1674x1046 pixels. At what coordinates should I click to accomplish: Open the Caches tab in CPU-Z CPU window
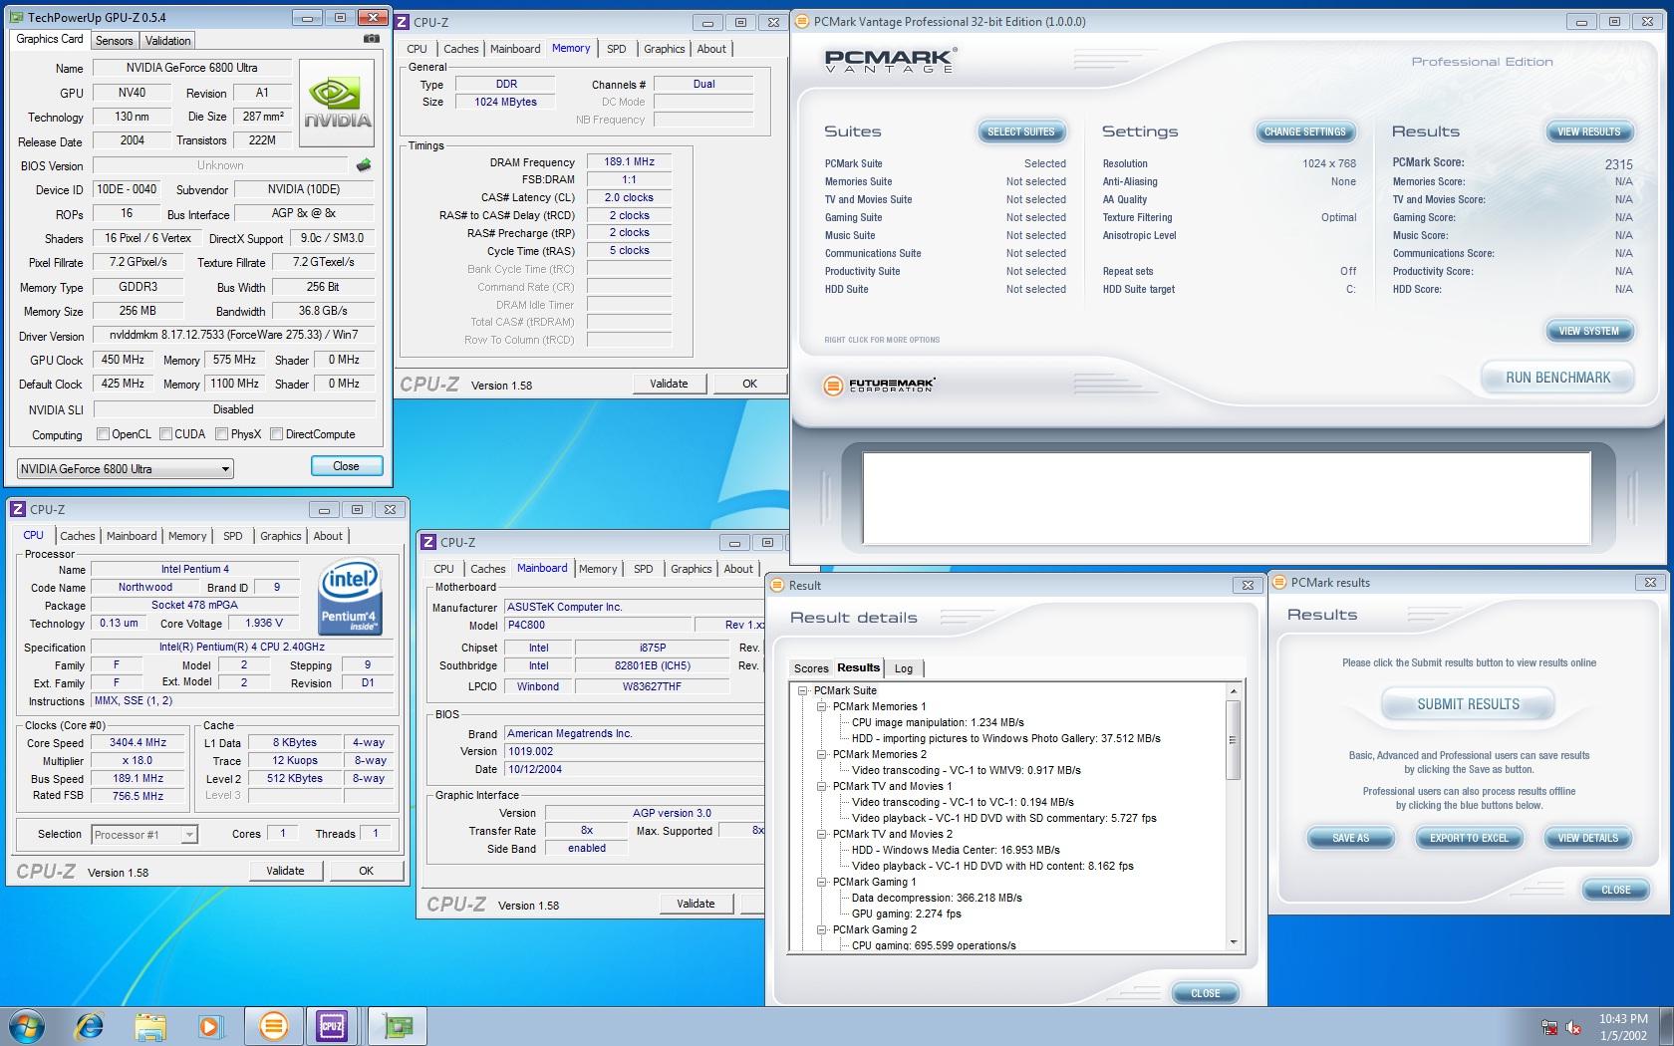(78, 536)
